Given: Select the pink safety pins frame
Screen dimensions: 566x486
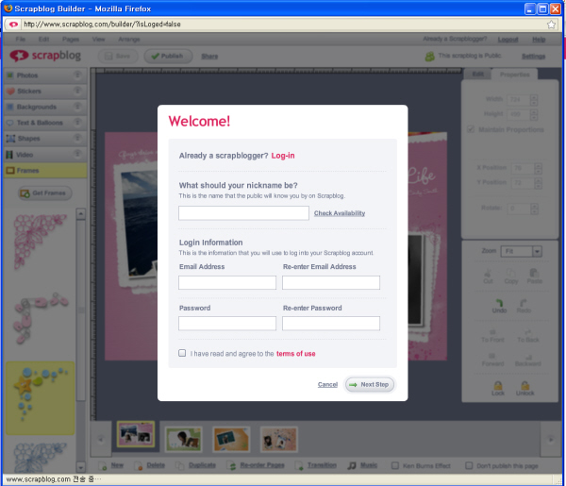Looking at the screenshot, I should [40, 318].
